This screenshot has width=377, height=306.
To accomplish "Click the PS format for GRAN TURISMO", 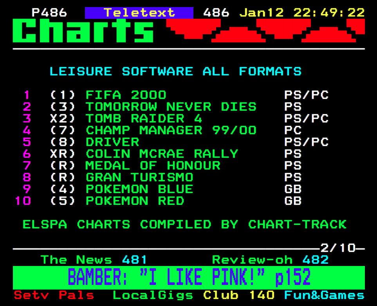I will coord(293,178).
